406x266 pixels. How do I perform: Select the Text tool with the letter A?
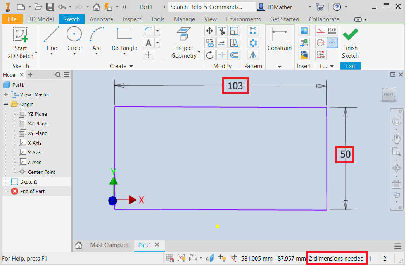149,43
